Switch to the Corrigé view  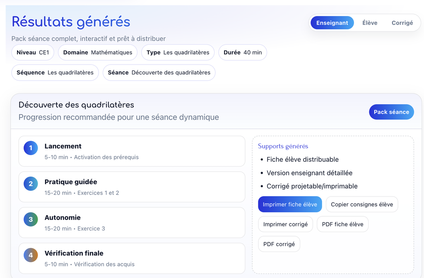click(x=402, y=23)
